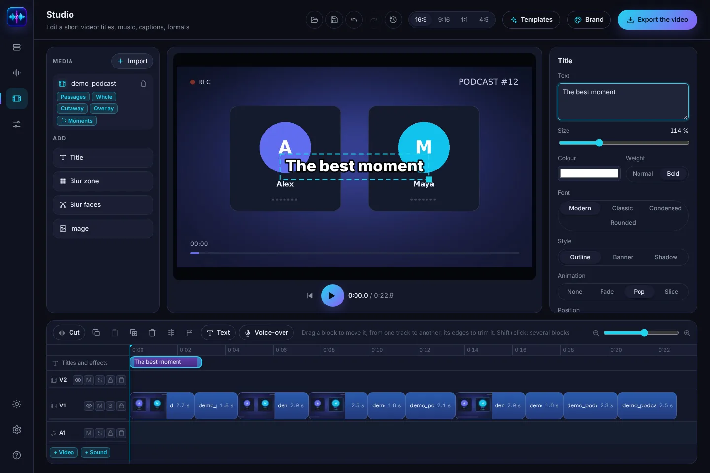Image resolution: width=710 pixels, height=473 pixels.
Task: Open the help question mark icon
Action: (x=17, y=455)
